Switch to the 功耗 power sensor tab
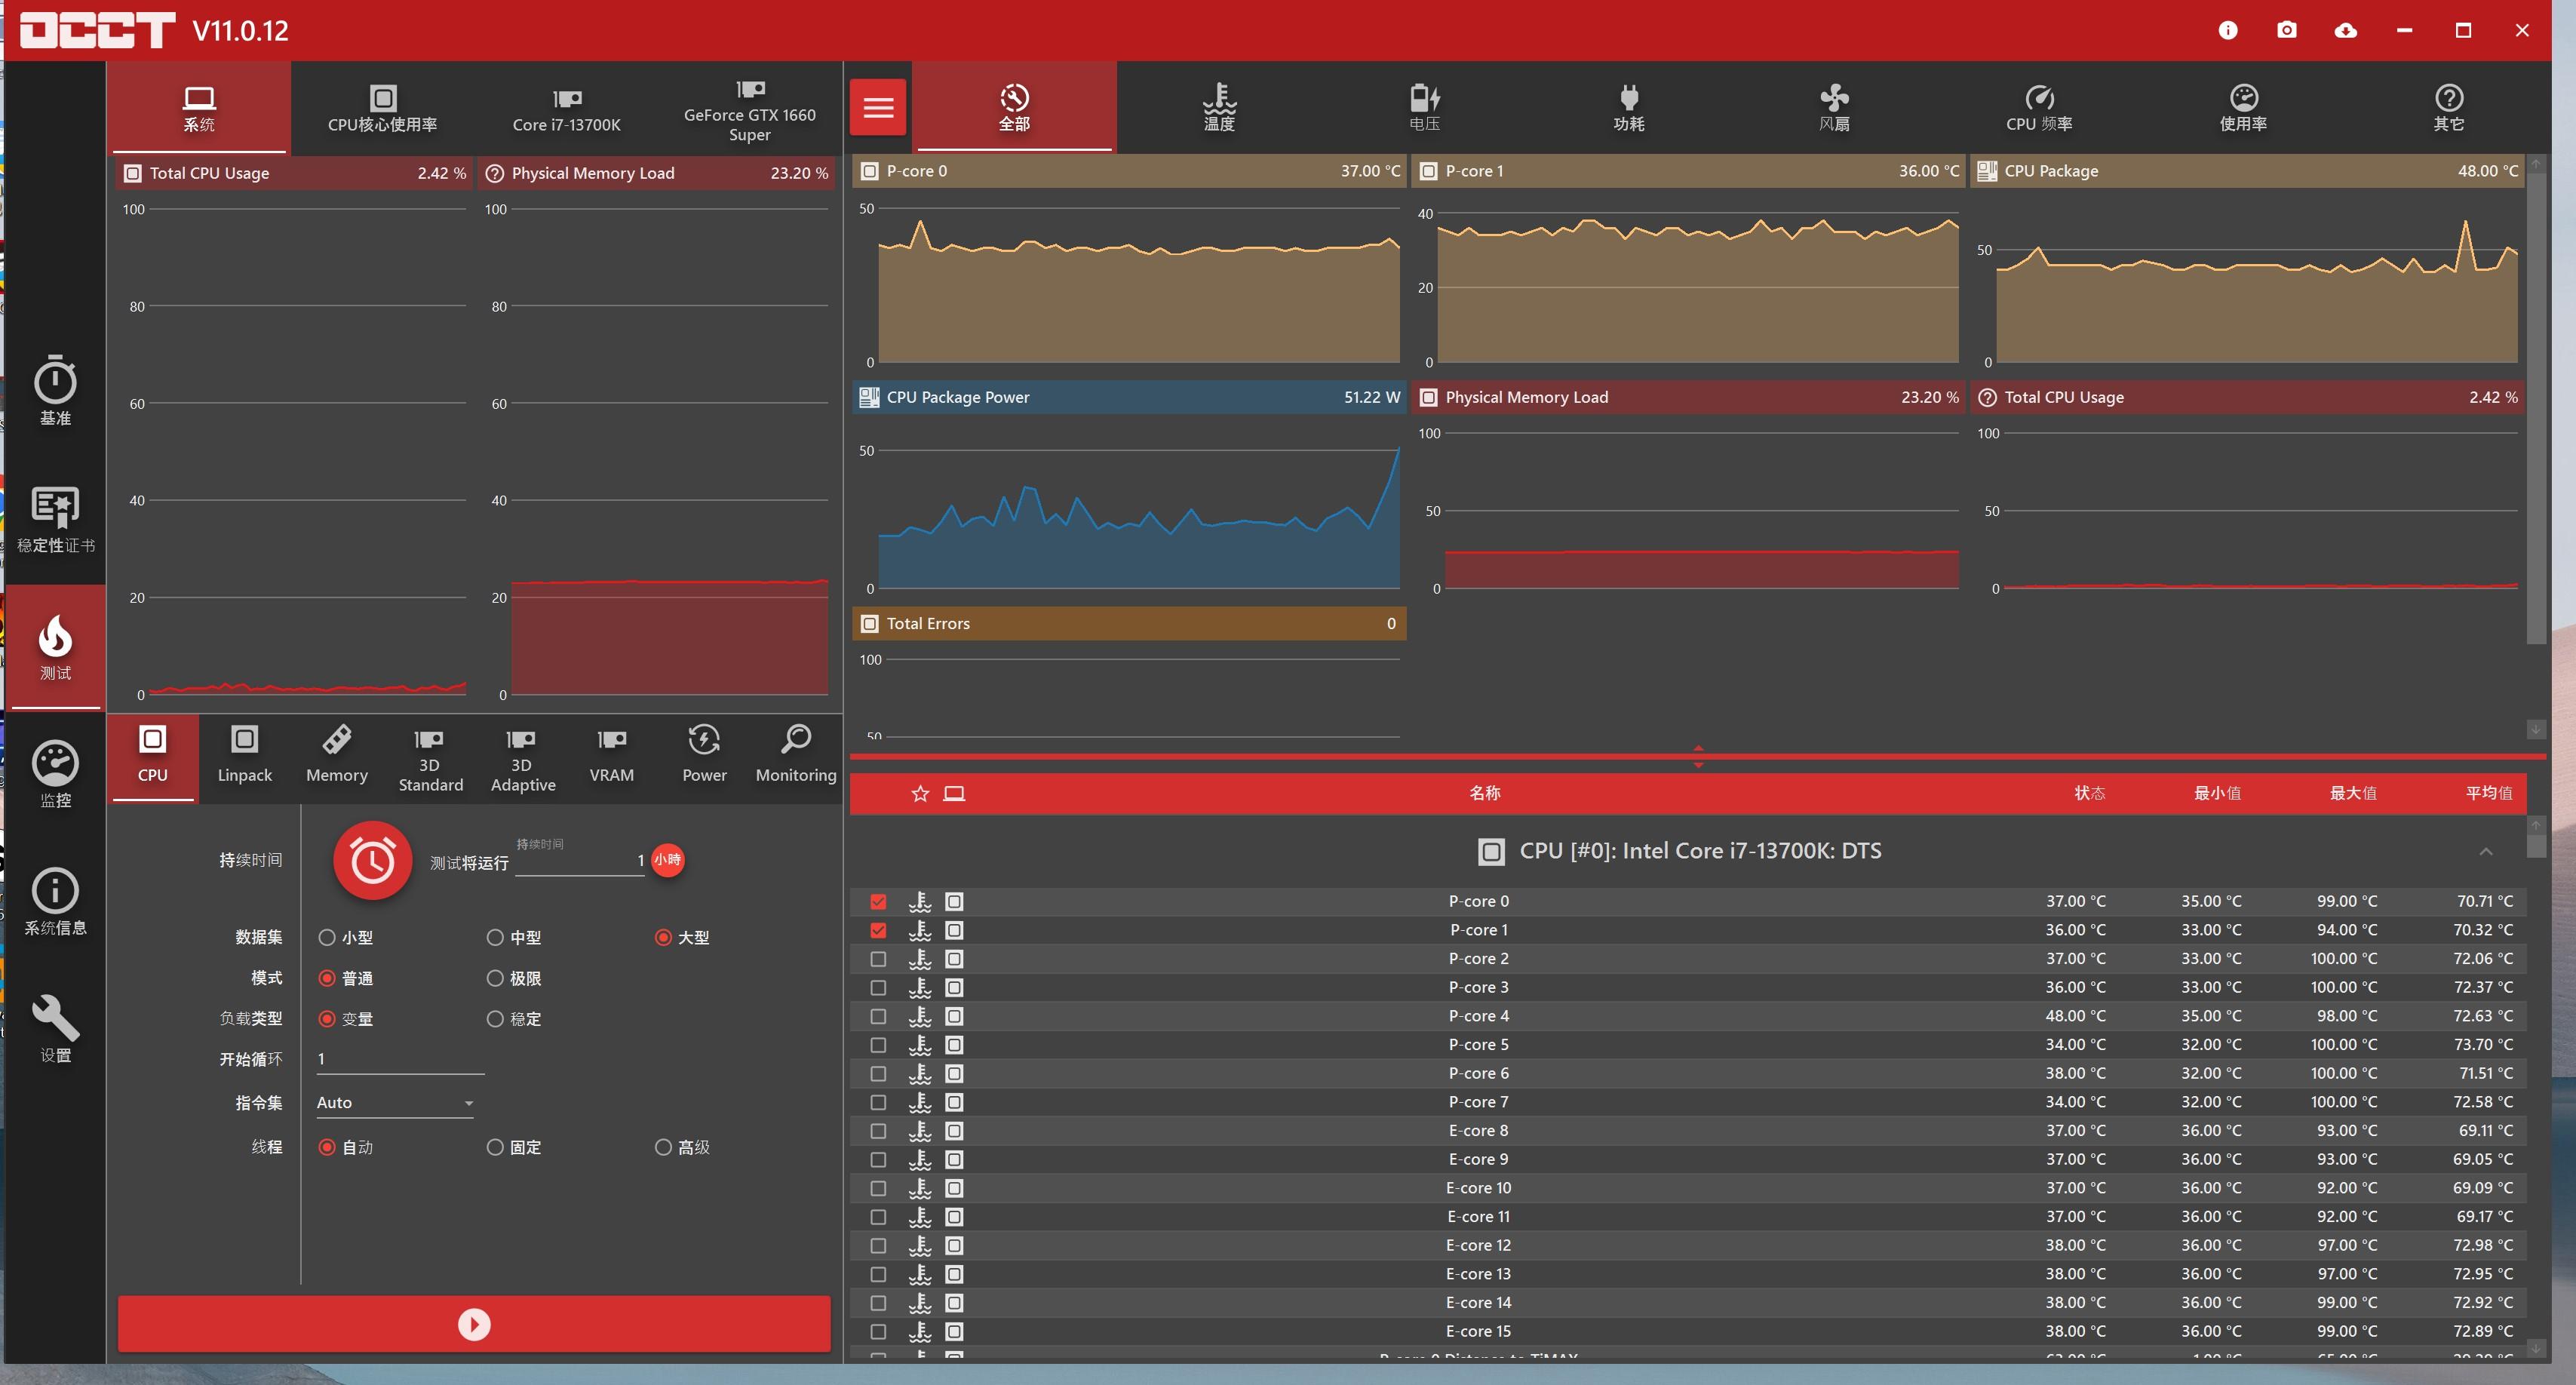The image size is (2576, 1385). [x=1629, y=107]
